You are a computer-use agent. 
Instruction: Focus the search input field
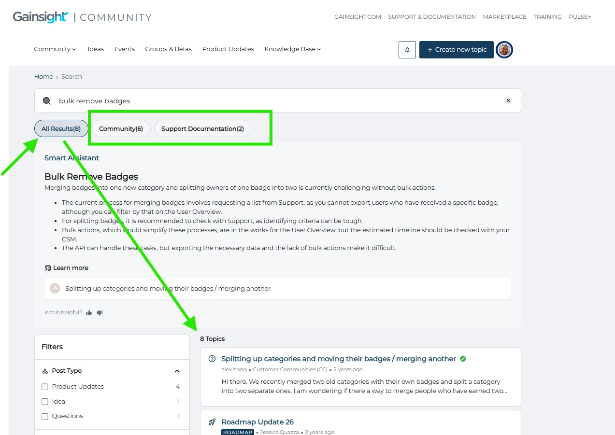pyautogui.click(x=278, y=101)
